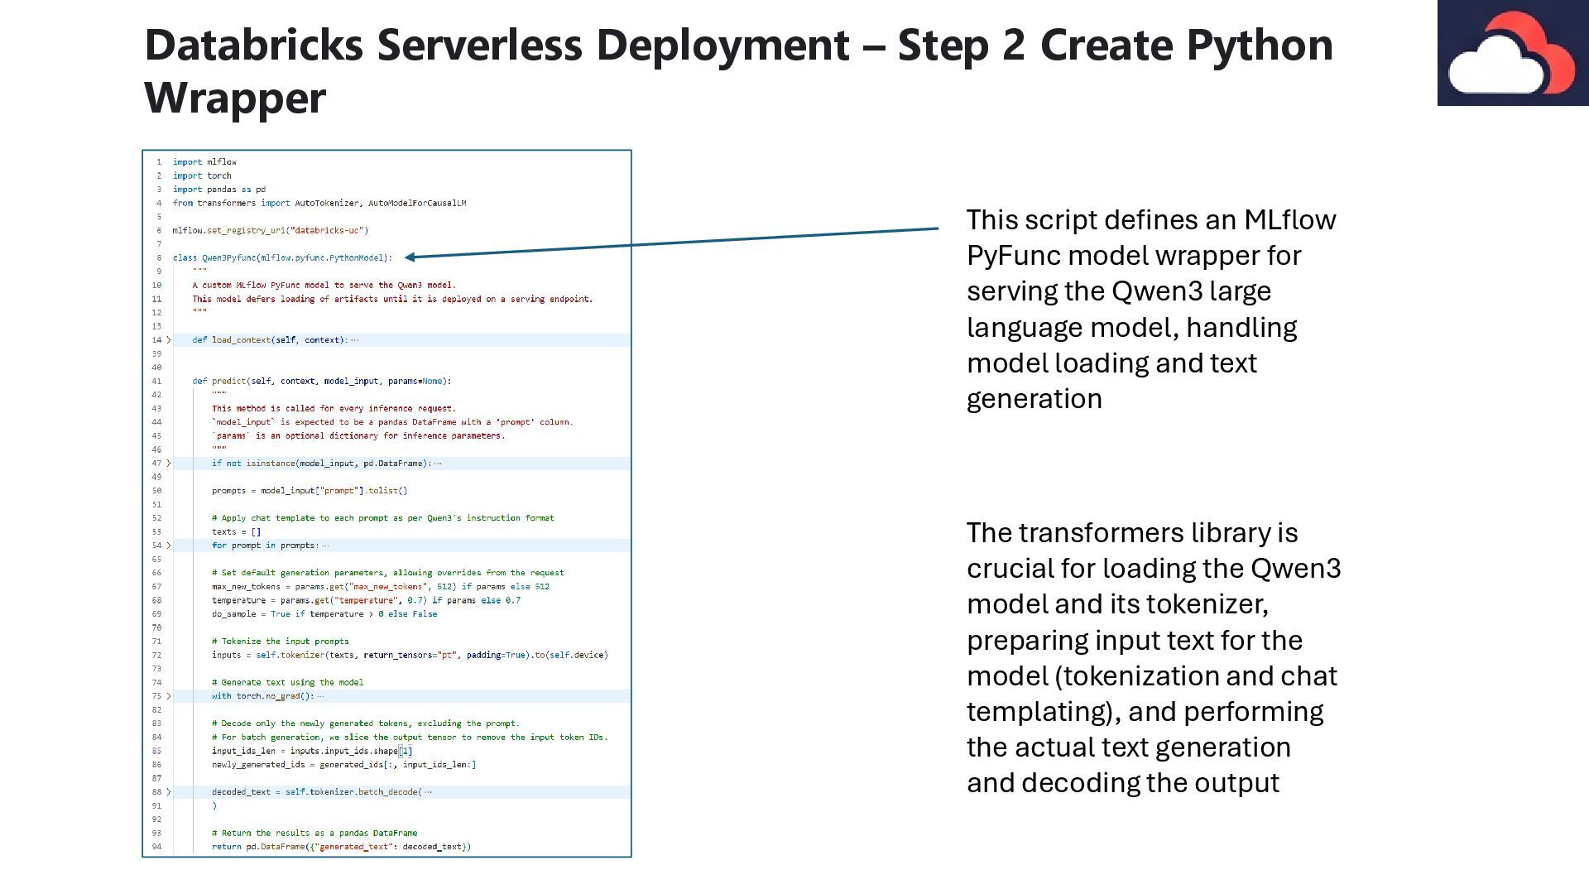This screenshot has width=1589, height=894.
Task: Click the ellipsis after 'for prompt in prompts'
Action: point(325,546)
